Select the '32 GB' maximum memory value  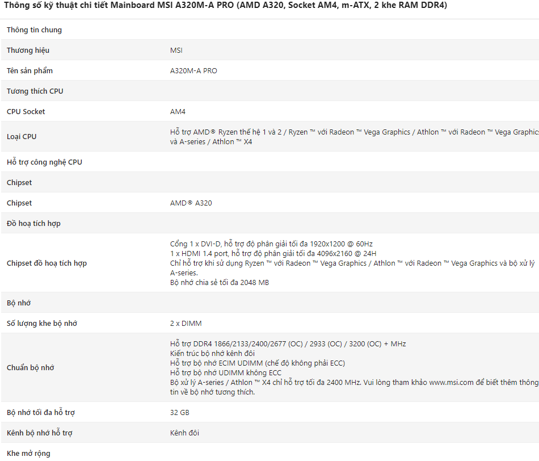pyautogui.click(x=180, y=412)
